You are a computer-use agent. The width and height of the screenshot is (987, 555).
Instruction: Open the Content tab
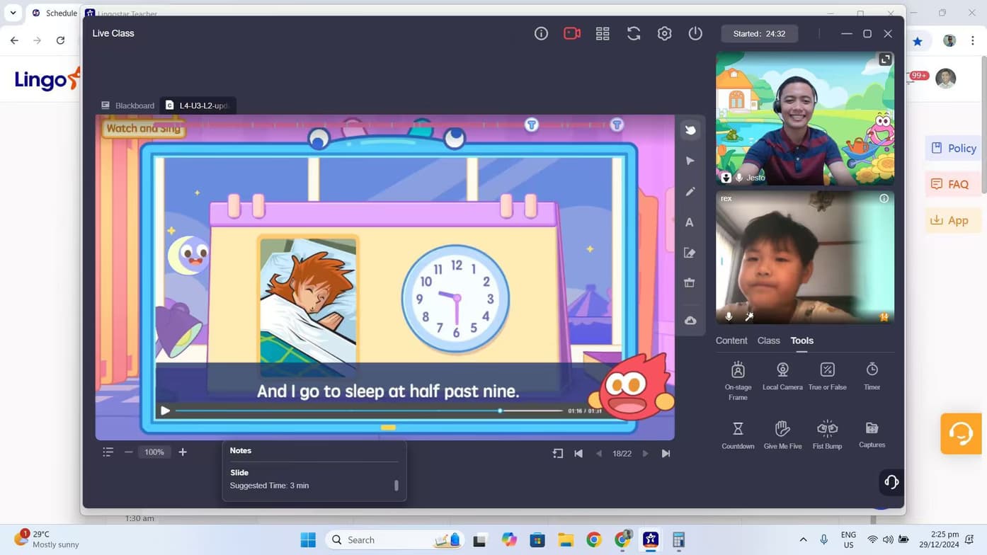point(731,341)
